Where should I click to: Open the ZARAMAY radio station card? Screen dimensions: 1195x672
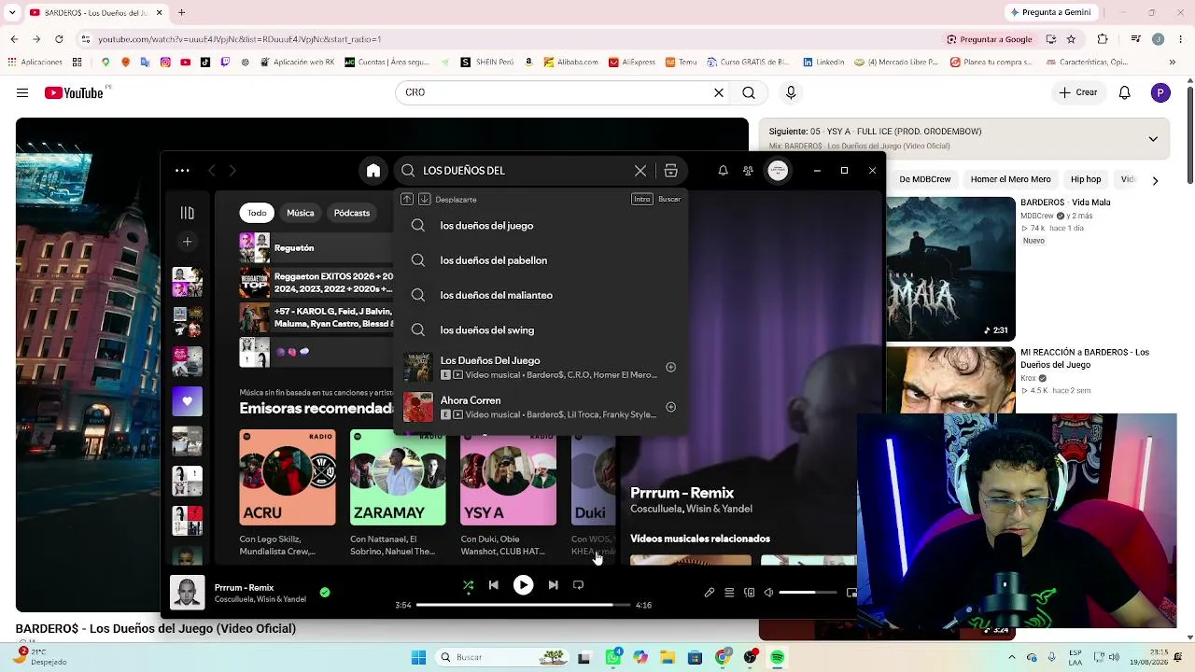click(x=398, y=493)
